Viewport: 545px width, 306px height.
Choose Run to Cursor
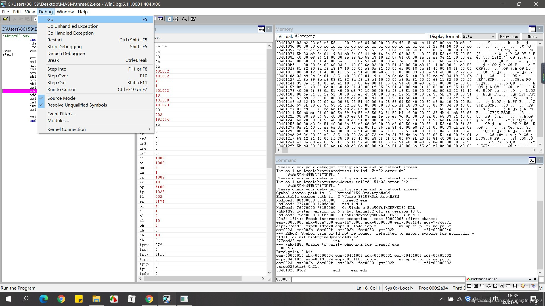point(96,89)
